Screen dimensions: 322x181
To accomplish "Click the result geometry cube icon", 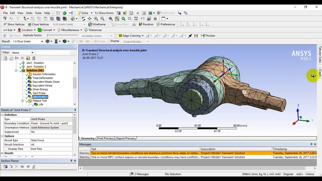I will [x=48, y=41].
